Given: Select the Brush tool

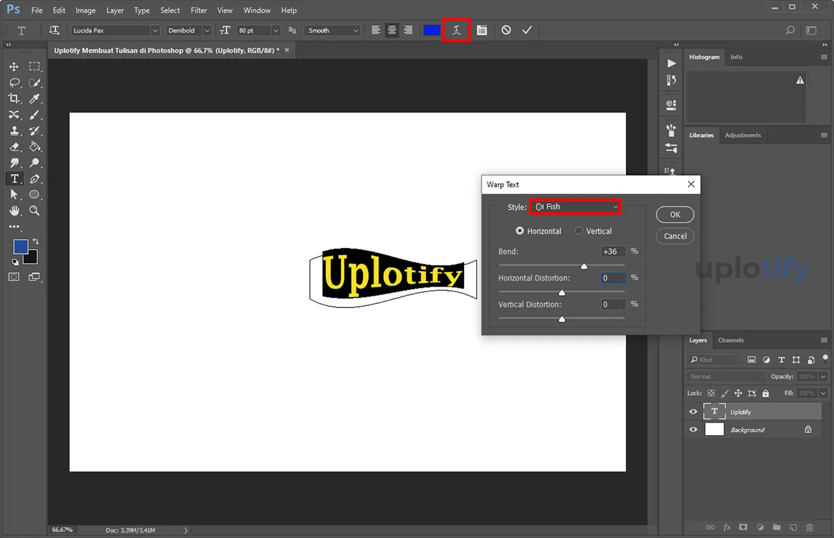Looking at the screenshot, I should (x=35, y=115).
